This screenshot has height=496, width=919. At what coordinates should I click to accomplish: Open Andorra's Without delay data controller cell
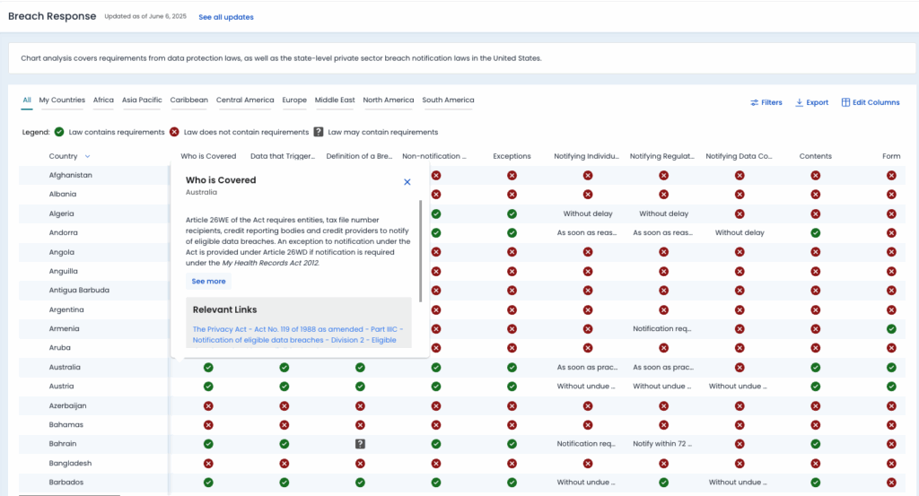pos(740,232)
